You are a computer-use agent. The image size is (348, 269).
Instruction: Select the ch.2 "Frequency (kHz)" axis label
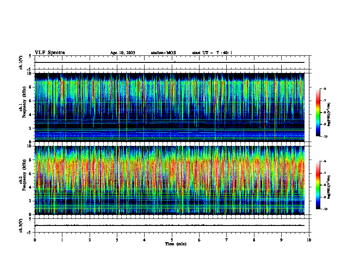pyautogui.click(x=24, y=175)
